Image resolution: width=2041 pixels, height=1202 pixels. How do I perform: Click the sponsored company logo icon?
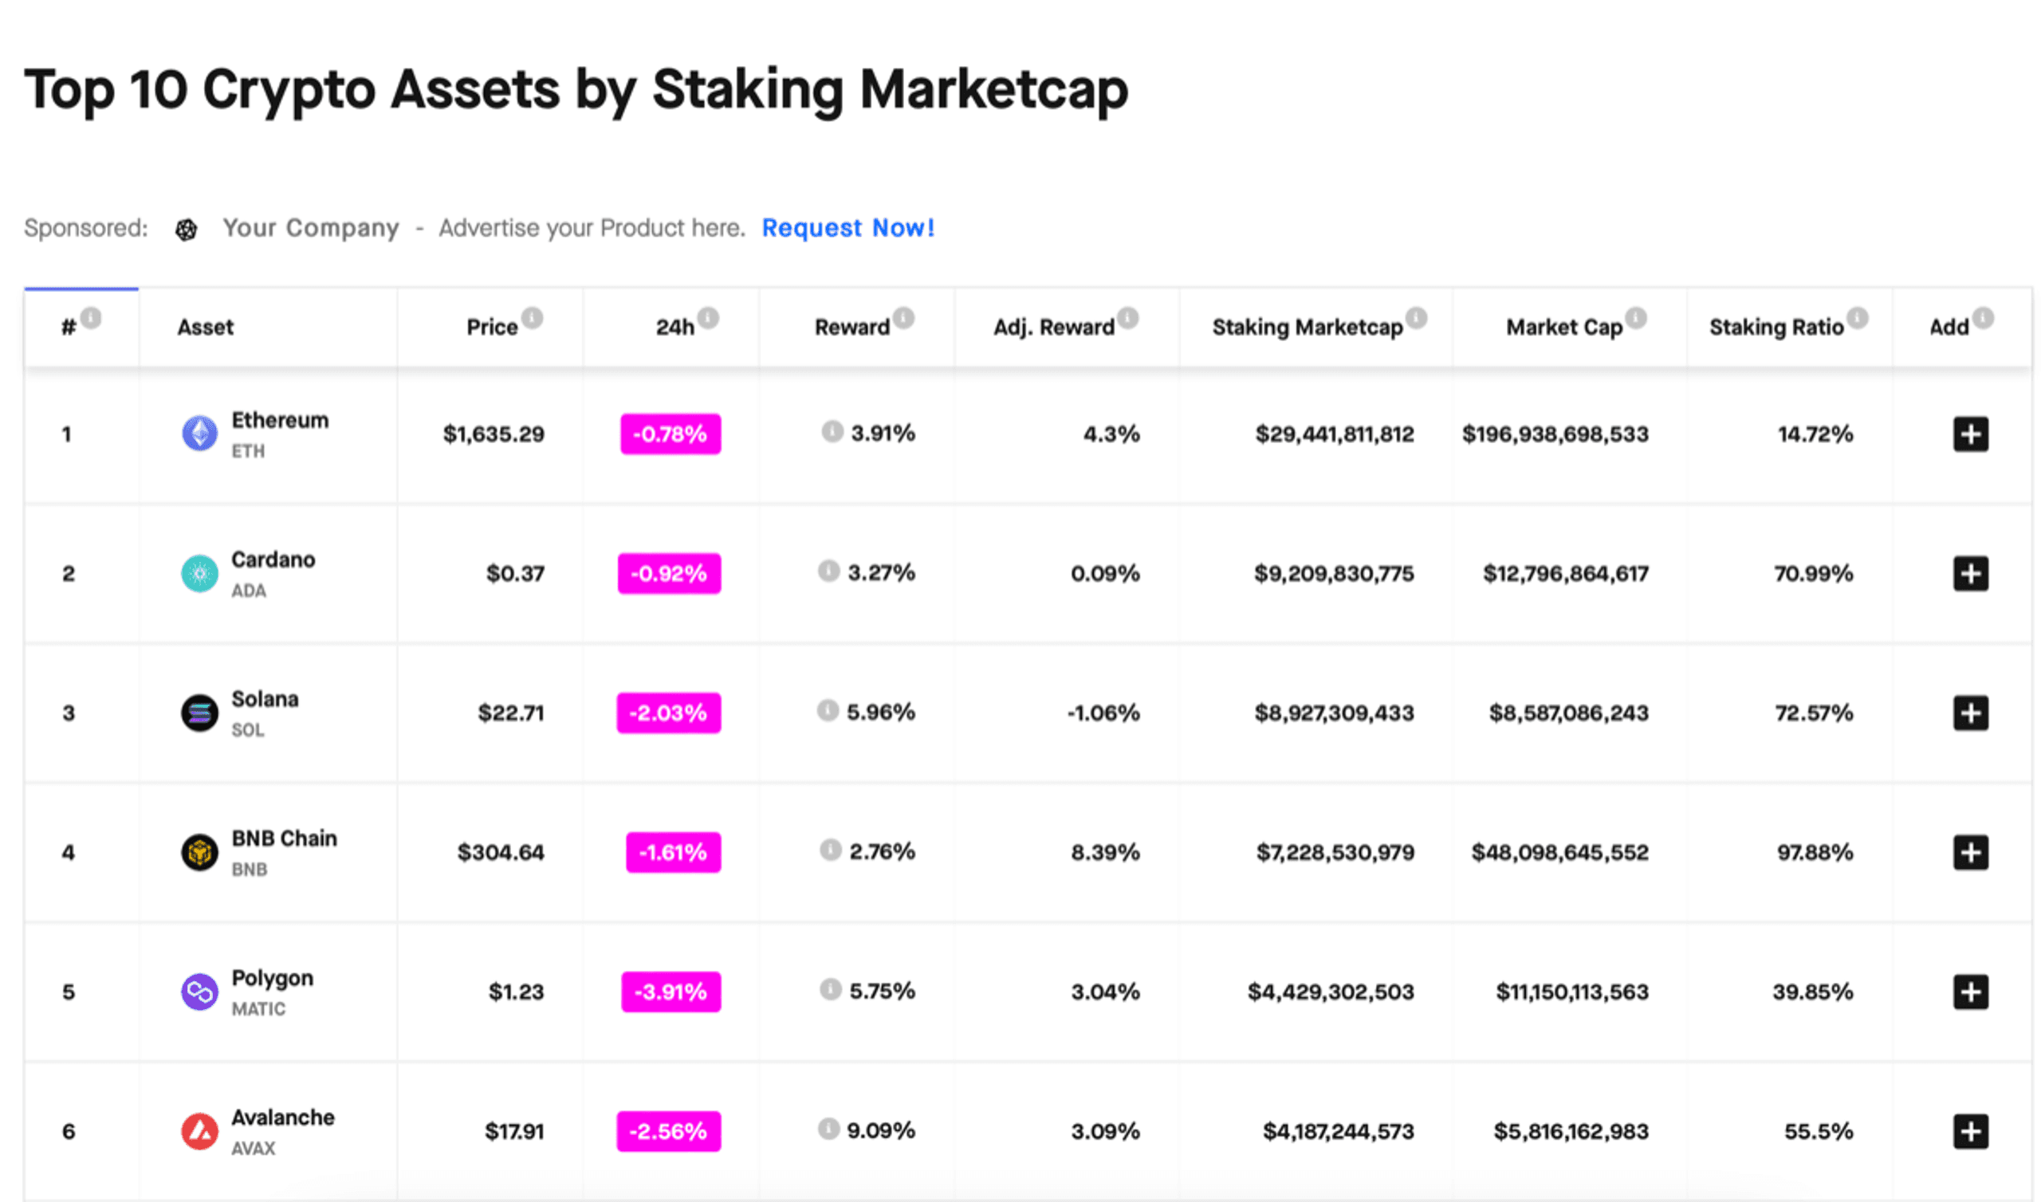187,230
